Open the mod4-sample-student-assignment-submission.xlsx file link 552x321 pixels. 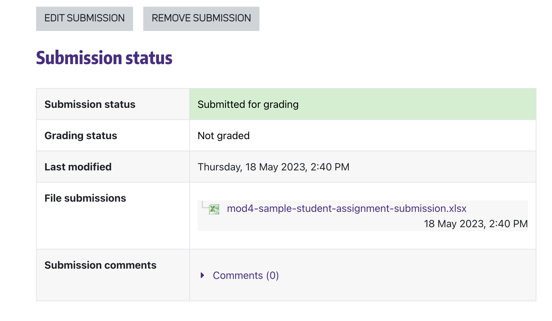pos(347,208)
